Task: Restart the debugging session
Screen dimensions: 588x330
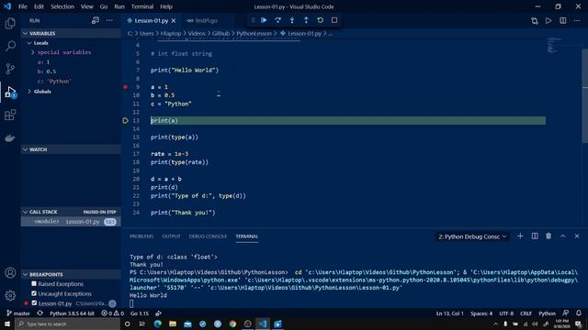Action: (321, 20)
